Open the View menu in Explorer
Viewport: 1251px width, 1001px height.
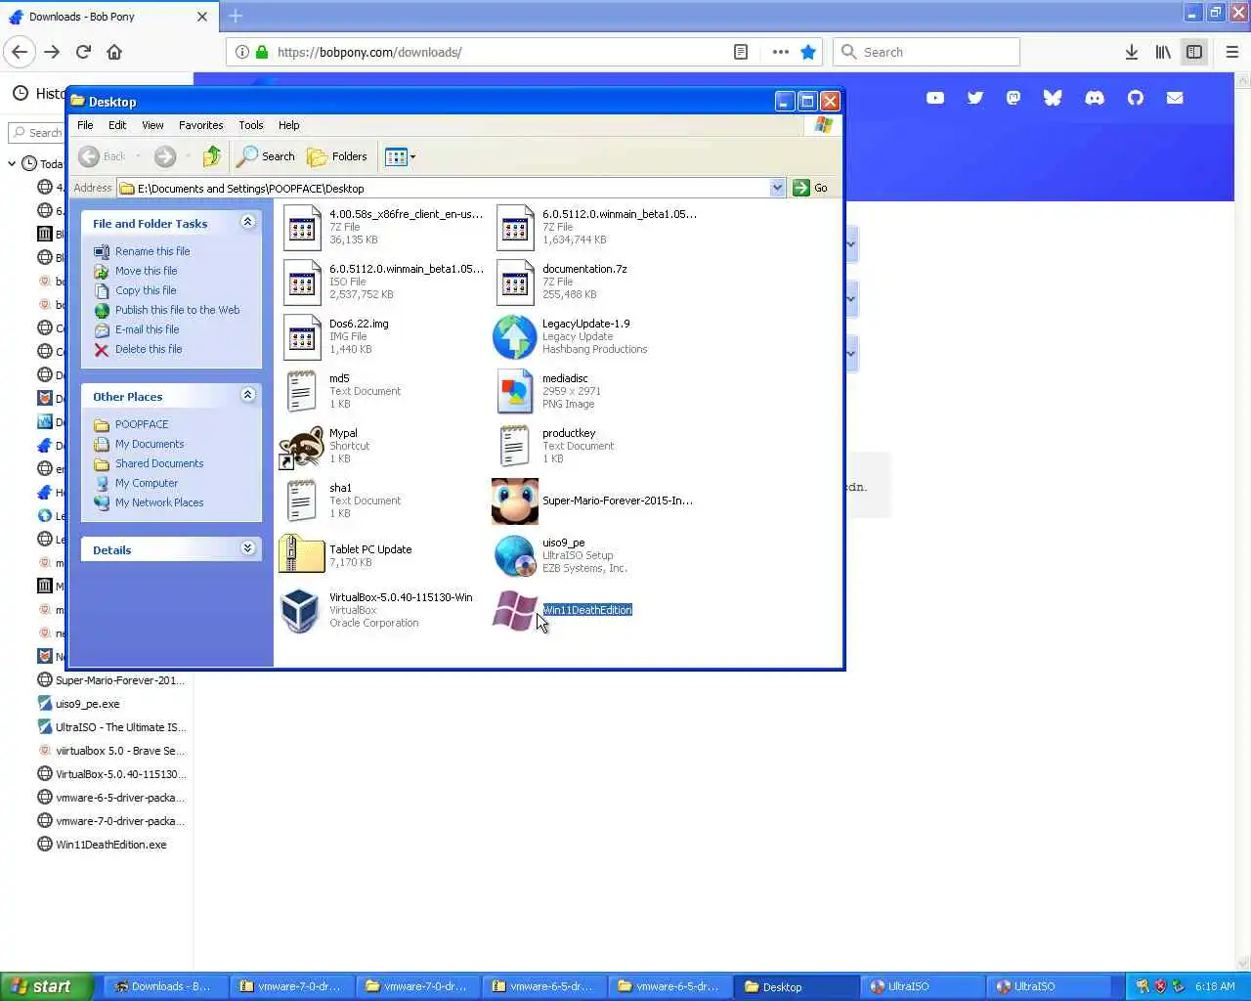click(x=152, y=125)
